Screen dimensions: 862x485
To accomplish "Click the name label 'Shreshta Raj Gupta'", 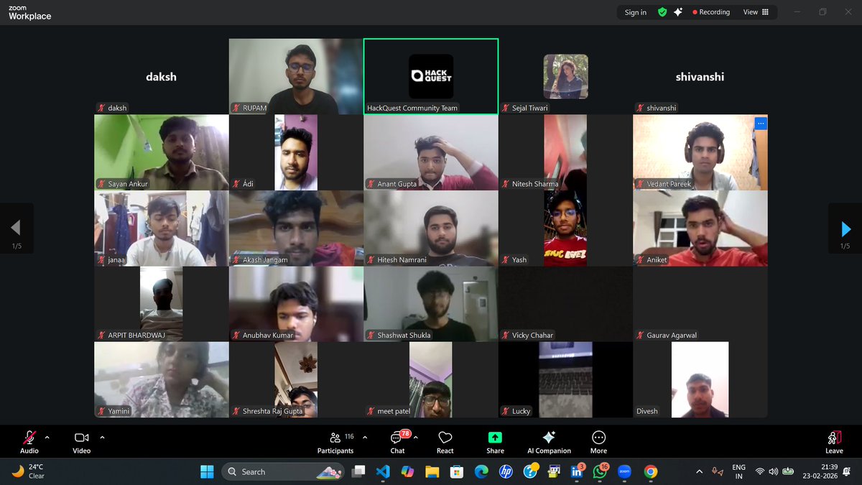I will (273, 411).
